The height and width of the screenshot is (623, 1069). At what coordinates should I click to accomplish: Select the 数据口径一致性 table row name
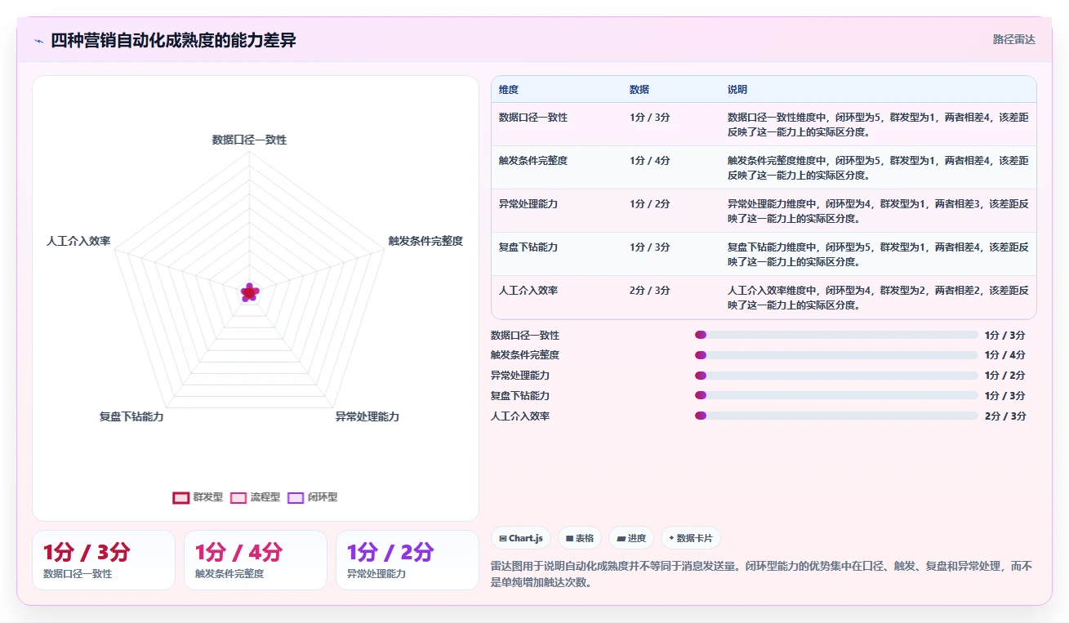(x=533, y=118)
